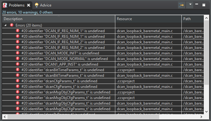Image resolution: width=211 pixels, height=121 pixels.
Task: Click the horizontal scrollbar right arrow
Action: coord(201,117)
